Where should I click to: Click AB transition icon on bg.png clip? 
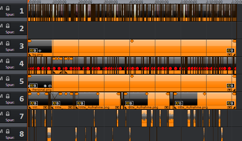coord(33,51)
